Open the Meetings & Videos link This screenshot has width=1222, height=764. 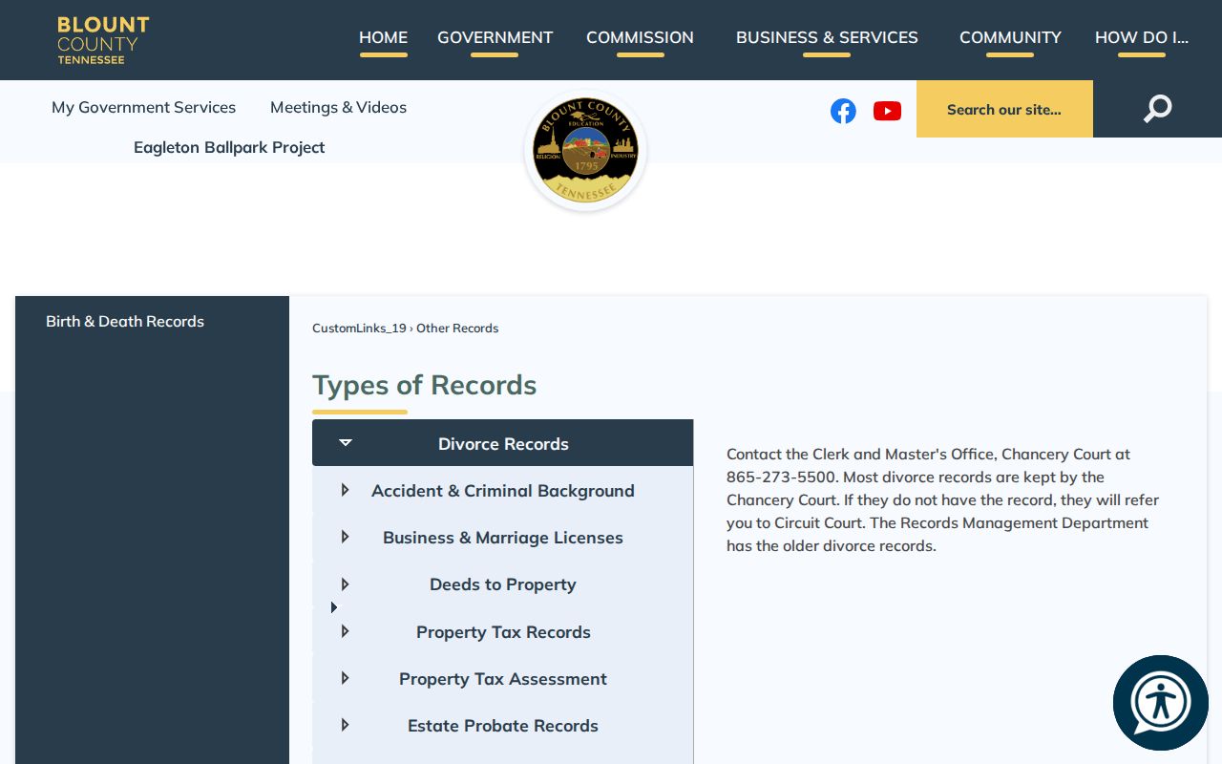click(x=338, y=108)
